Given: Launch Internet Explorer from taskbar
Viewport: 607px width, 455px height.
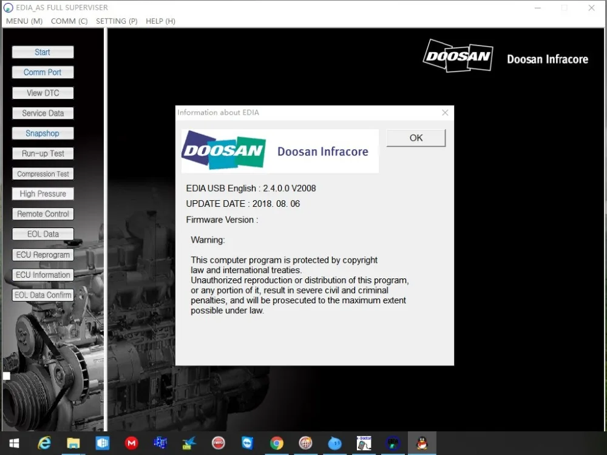Looking at the screenshot, I should pos(44,443).
